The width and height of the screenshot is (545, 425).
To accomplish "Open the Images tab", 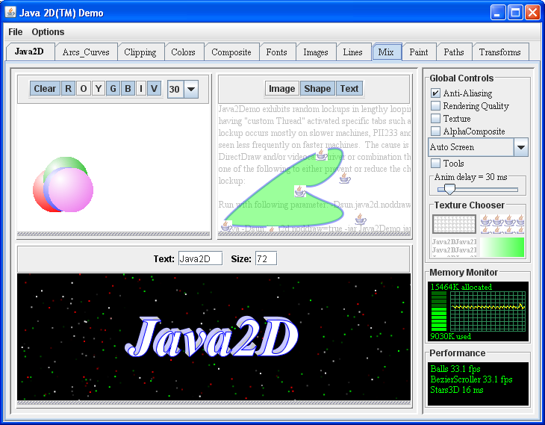I will pyautogui.click(x=316, y=52).
